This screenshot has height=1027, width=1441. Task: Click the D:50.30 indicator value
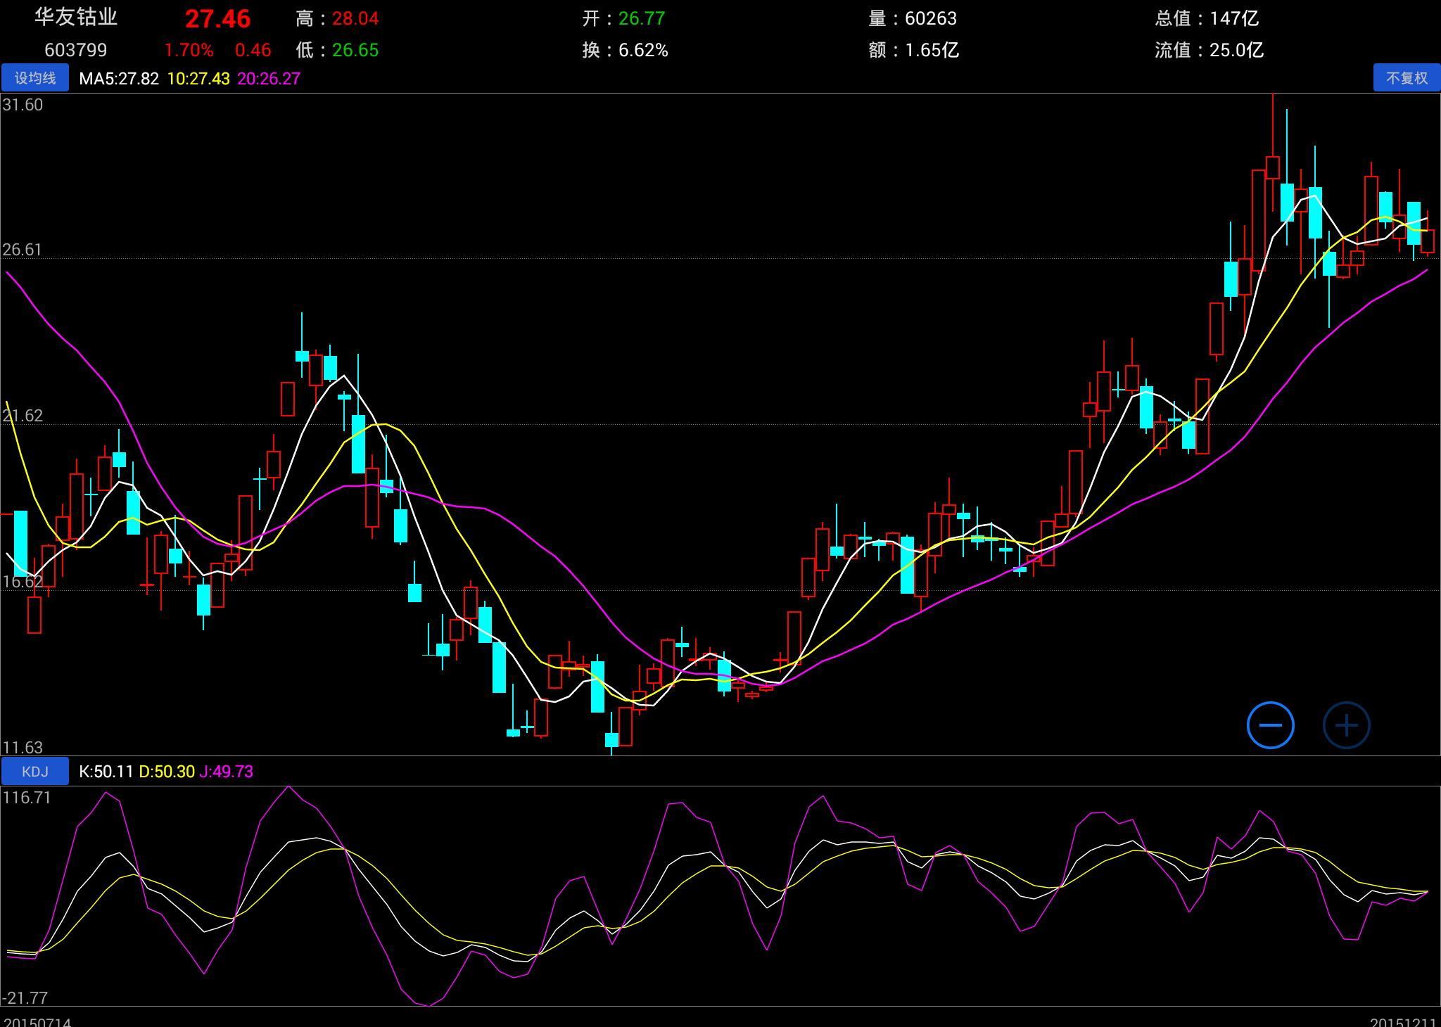167,772
